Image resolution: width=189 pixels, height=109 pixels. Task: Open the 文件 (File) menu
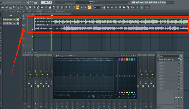tap(133, 2)
